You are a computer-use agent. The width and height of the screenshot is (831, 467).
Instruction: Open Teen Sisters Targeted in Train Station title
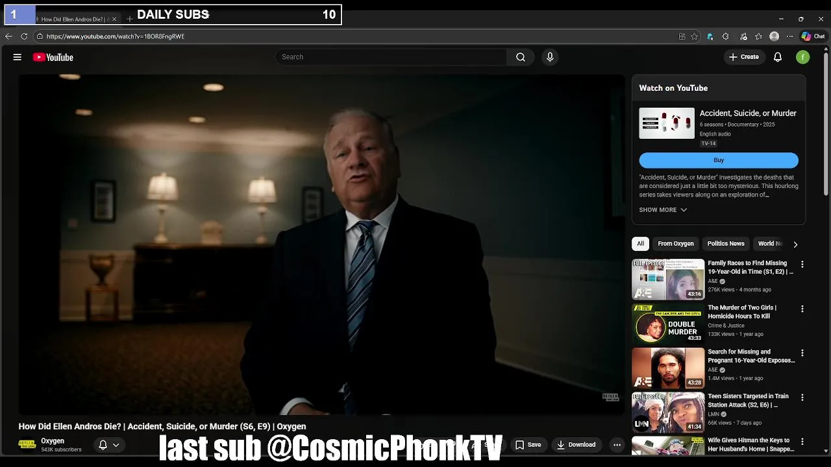click(749, 400)
